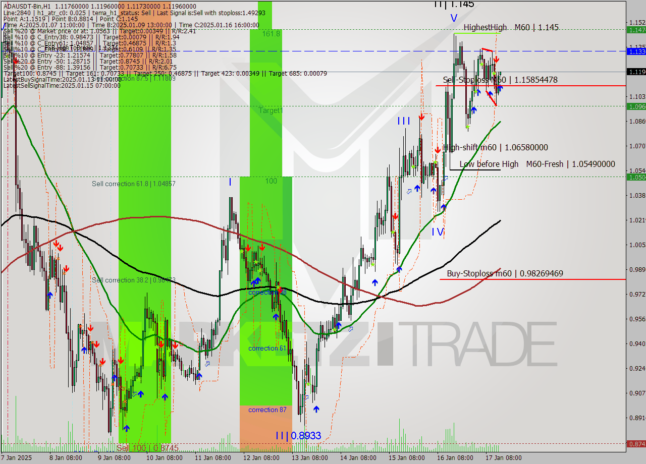Click the 'Sell 100 | 0.8745' label
Screen dimensions: 646x464
pyautogui.click(x=147, y=447)
